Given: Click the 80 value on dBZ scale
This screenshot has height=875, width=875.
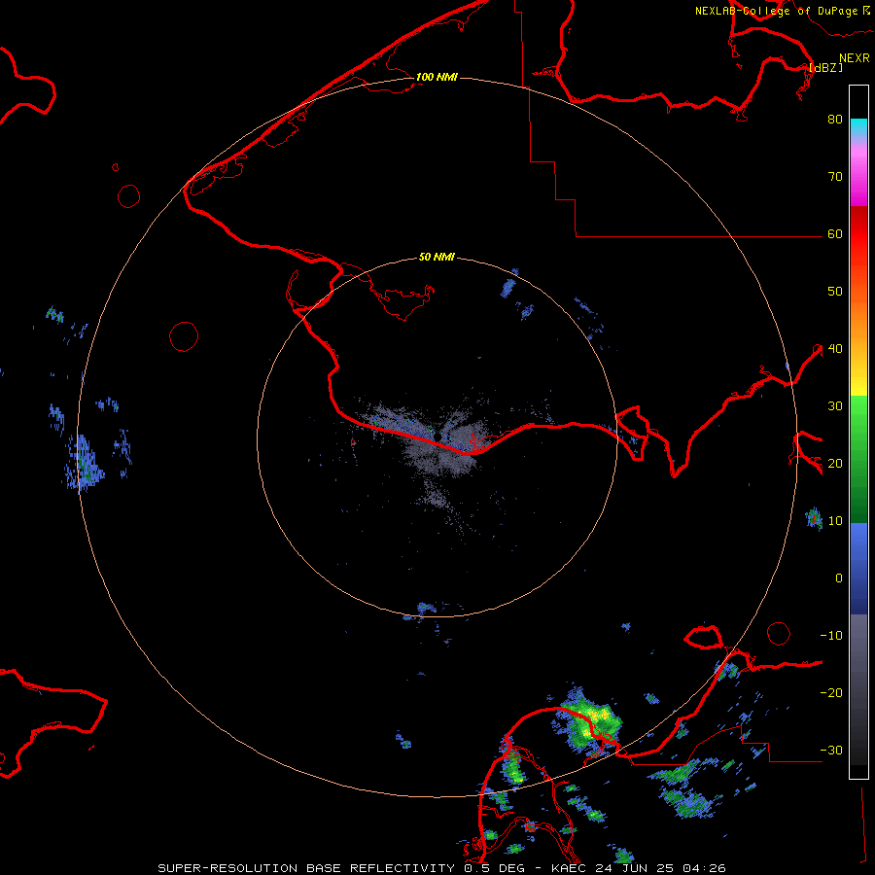Looking at the screenshot, I should tap(835, 119).
